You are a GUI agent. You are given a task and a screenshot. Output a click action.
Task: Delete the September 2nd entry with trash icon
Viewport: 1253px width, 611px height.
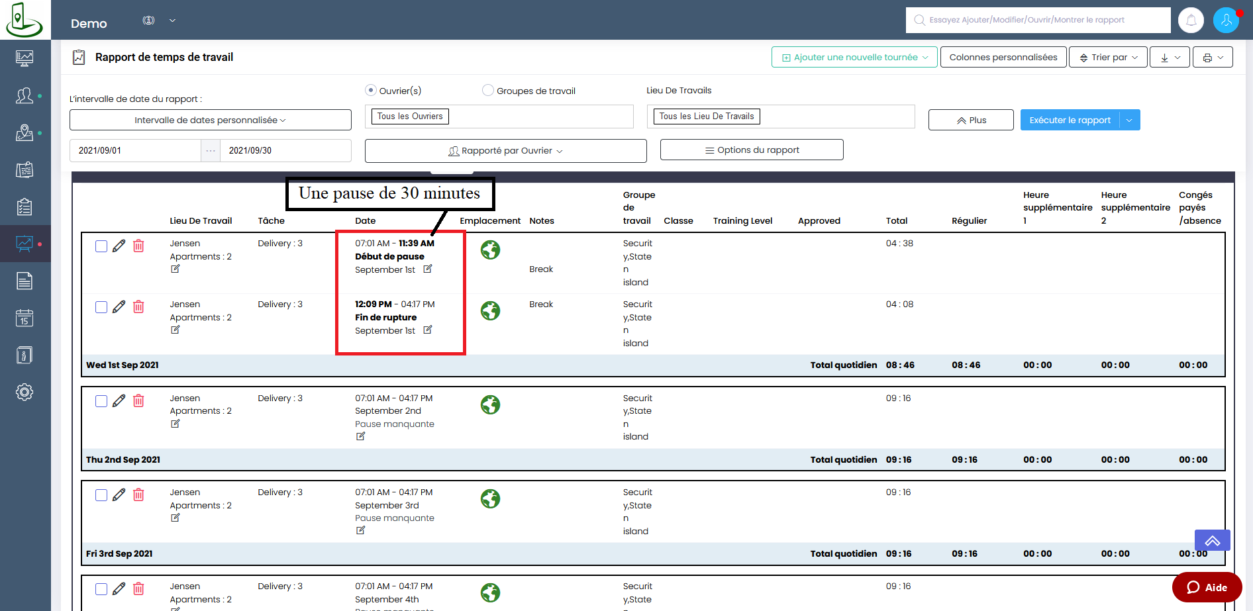(x=138, y=401)
